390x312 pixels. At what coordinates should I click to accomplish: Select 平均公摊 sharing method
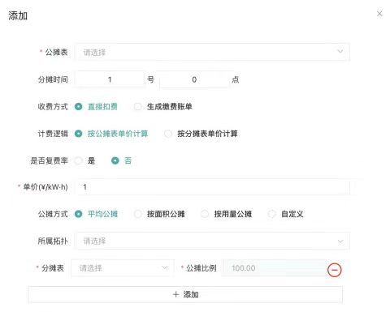[96, 214]
